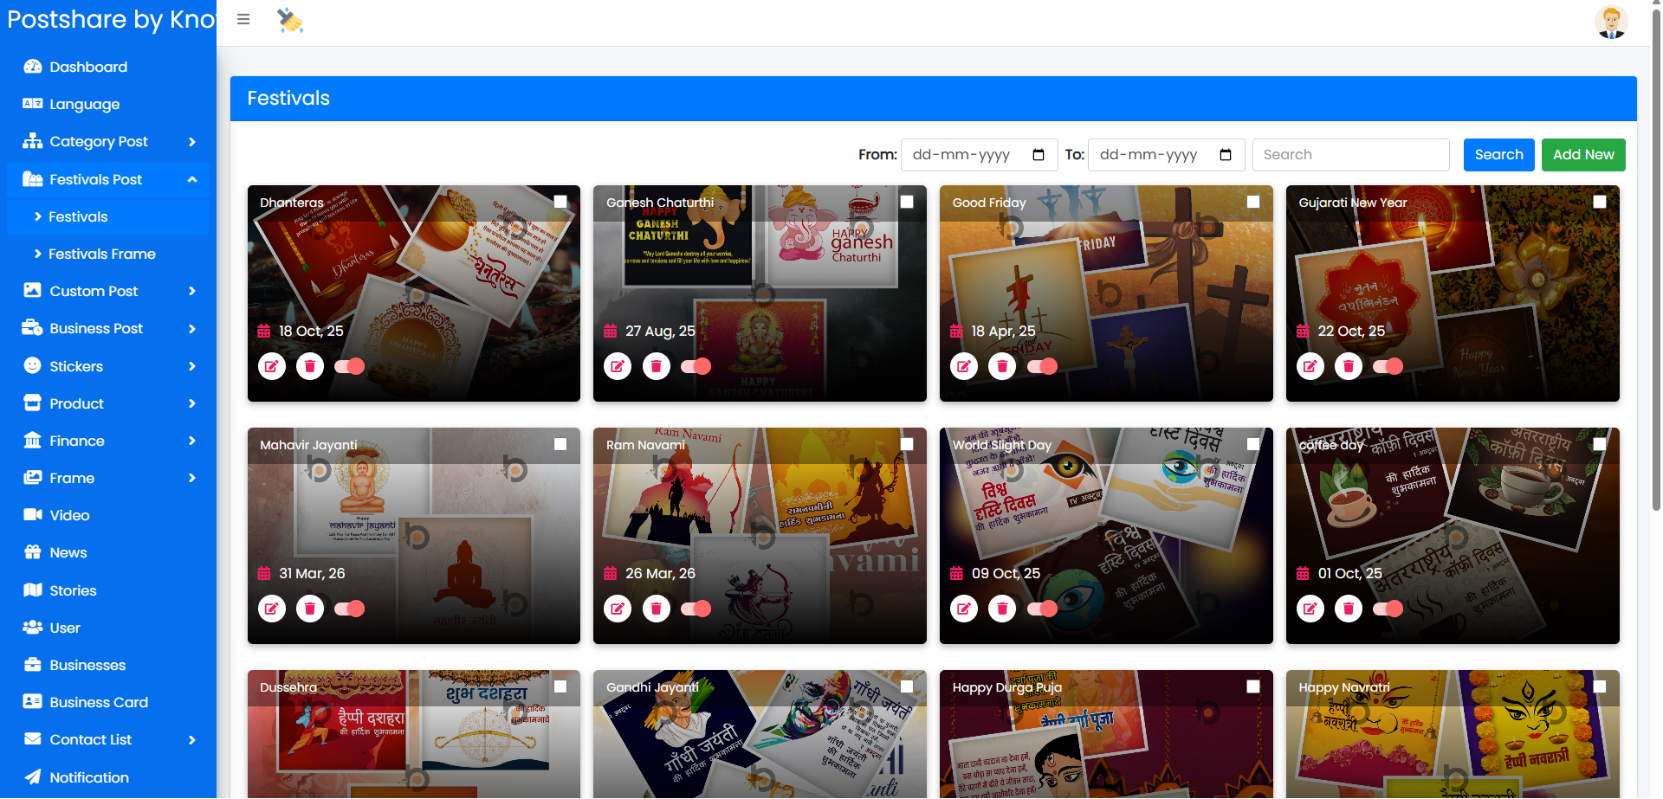This screenshot has height=799, width=1663.
Task: Select Festivals submenu link
Action: (x=108, y=216)
